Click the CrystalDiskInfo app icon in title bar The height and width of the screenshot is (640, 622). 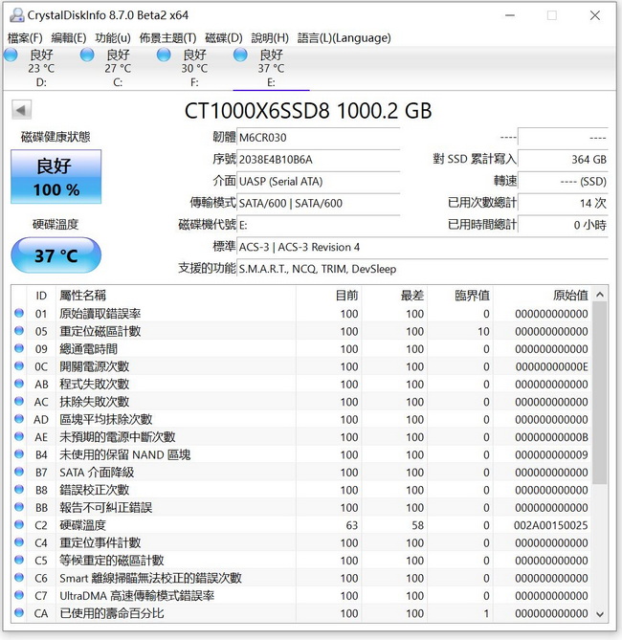[x=16, y=15]
